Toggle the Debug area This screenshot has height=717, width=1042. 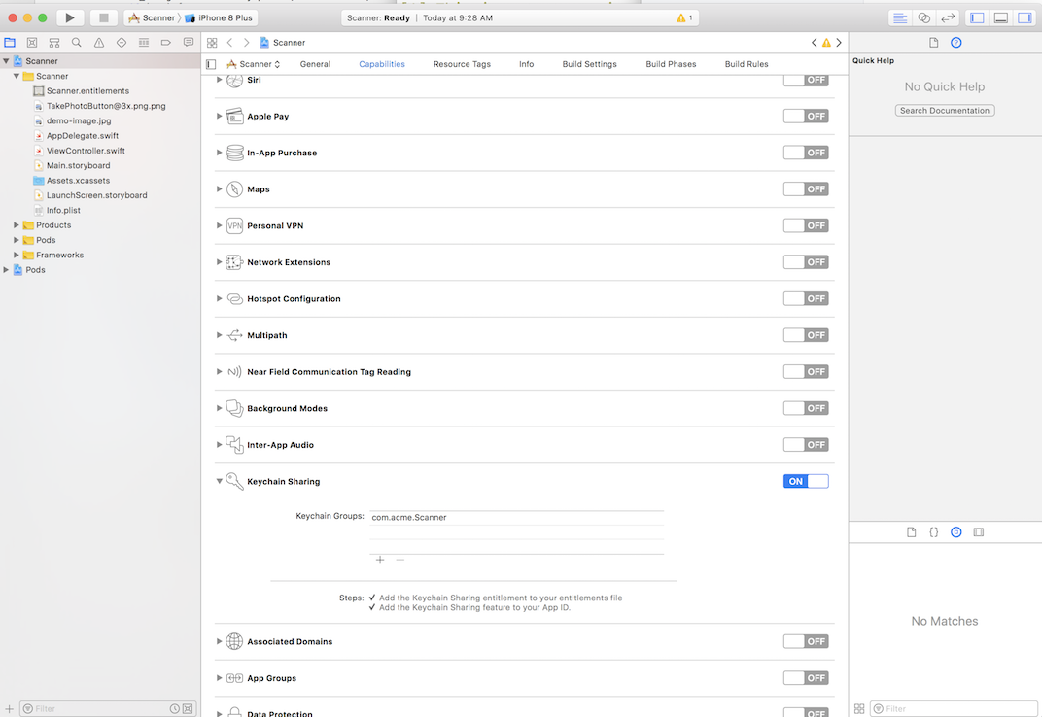(x=1001, y=17)
